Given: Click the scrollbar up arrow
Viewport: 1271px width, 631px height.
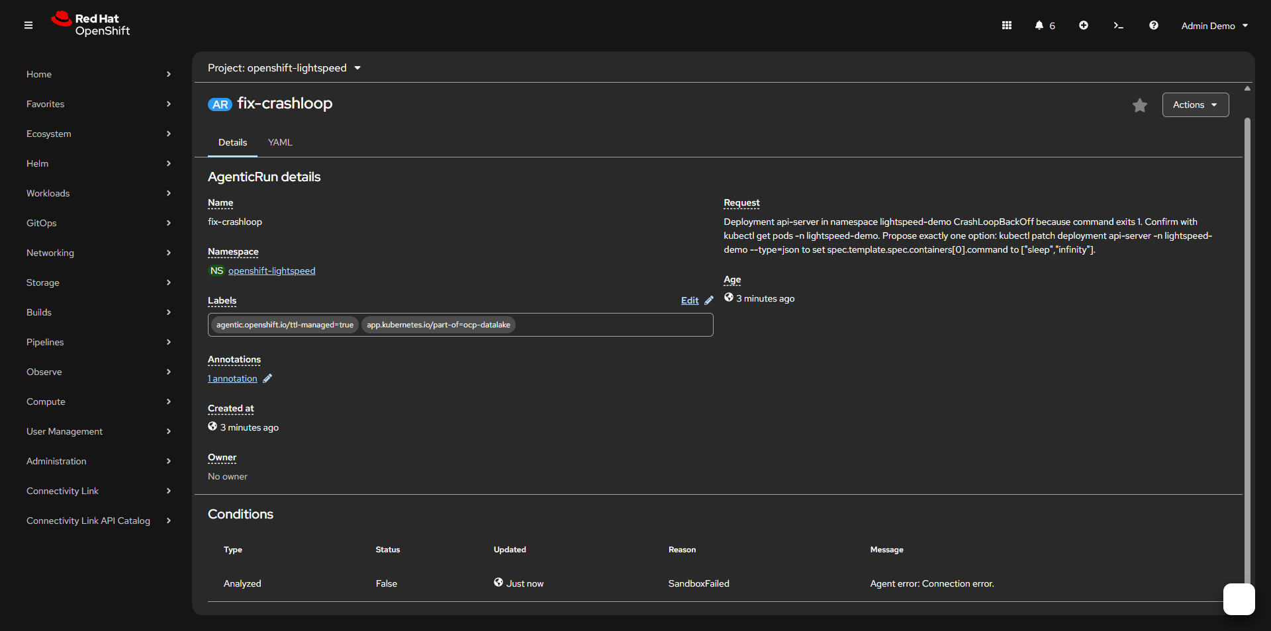Looking at the screenshot, I should 1247,88.
